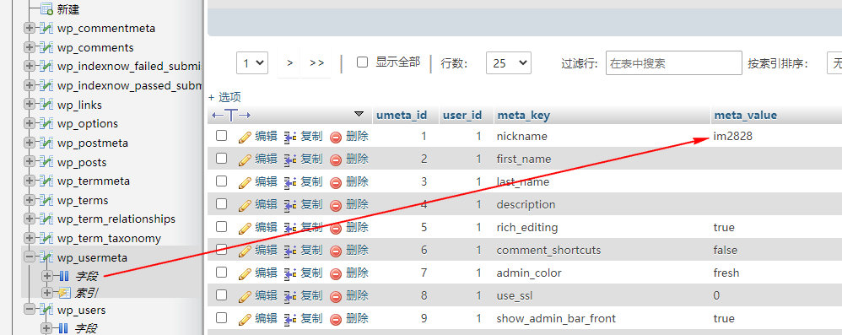Click the wp_termmeta table icon

[46, 181]
